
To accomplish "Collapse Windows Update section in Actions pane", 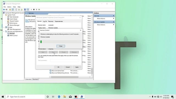I will [x=114, y=22].
